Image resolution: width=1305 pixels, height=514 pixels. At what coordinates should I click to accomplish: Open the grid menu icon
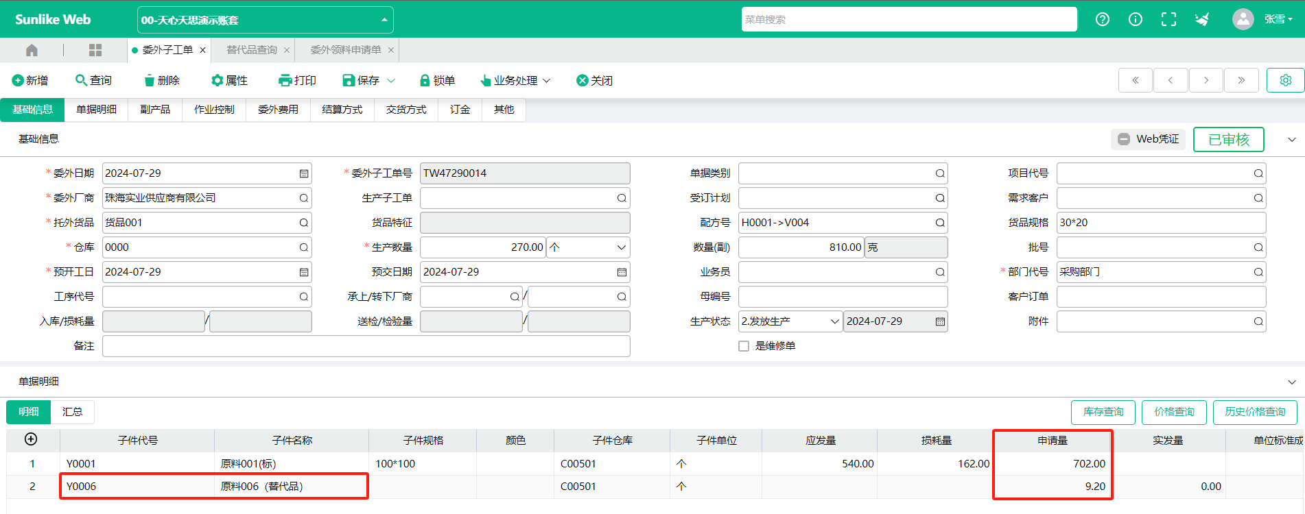click(x=95, y=50)
